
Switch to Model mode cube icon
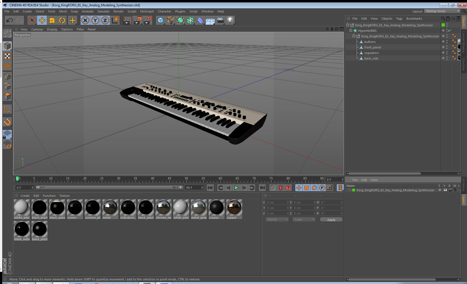7,46
